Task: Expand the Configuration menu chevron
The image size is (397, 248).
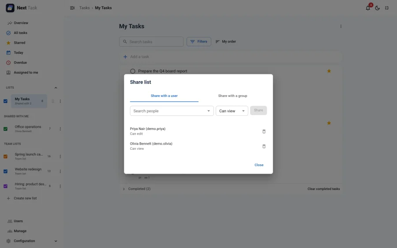Action: click(x=56, y=241)
